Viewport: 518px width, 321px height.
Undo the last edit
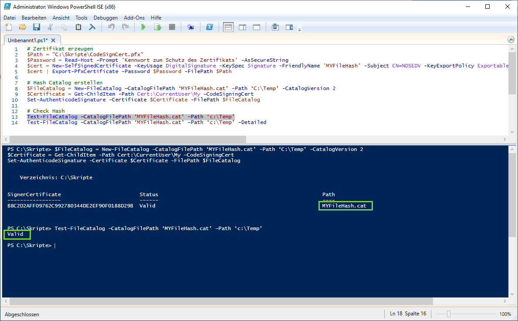point(111,27)
